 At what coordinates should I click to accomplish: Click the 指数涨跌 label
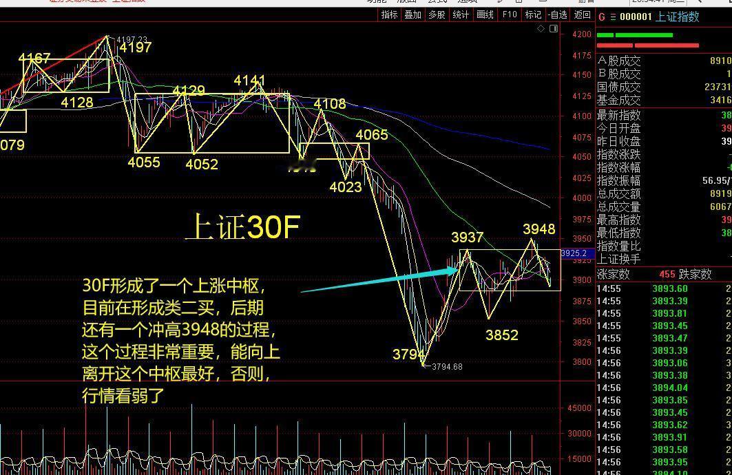click(x=619, y=154)
